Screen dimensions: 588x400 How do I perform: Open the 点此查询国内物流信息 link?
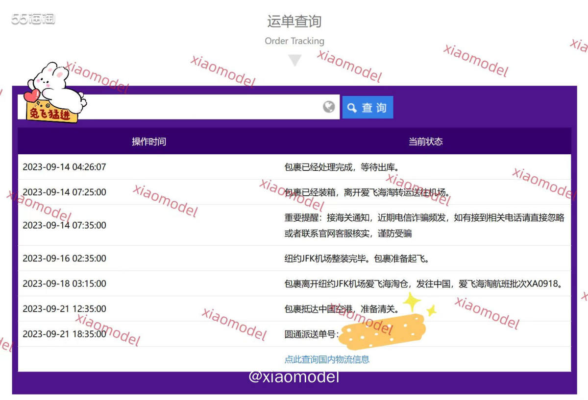point(327,359)
